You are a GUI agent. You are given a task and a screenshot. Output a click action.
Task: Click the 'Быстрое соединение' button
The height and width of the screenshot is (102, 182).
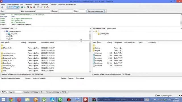(96, 11)
